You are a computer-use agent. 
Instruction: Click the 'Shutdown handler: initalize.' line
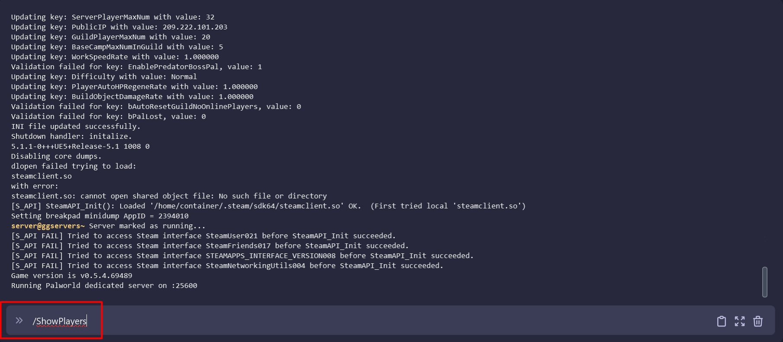71,137
